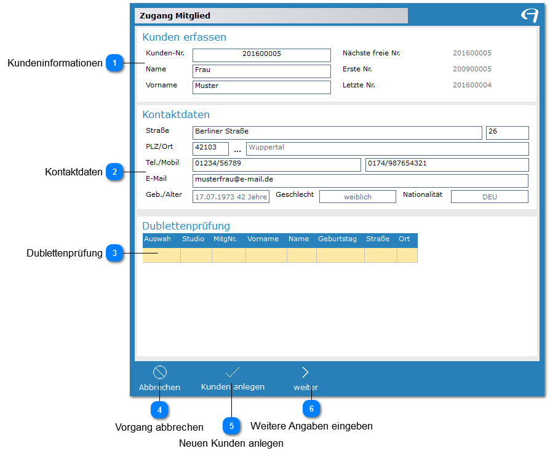Click the Kunden anlegen label

point(233,387)
